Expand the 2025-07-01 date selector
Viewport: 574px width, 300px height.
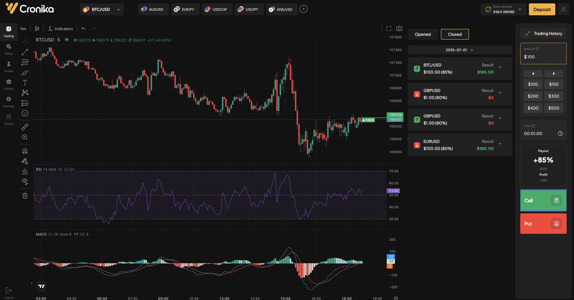460,50
